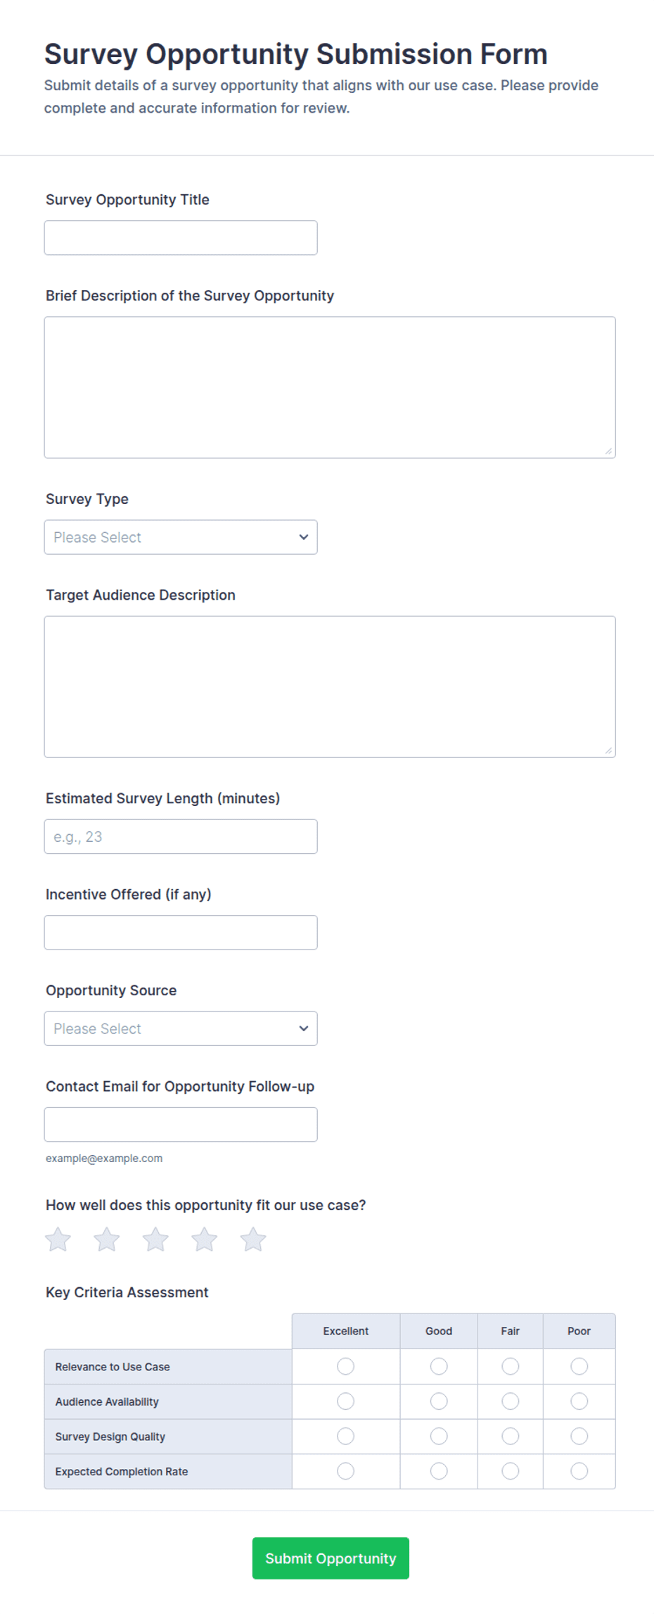Image resolution: width=654 pixels, height=1614 pixels.
Task: Set Audience Availability to Good
Action: 439,1401
